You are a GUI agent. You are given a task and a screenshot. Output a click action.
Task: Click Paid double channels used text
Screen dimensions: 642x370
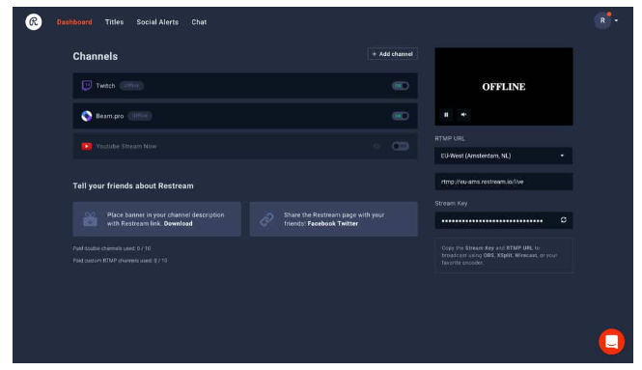point(112,248)
